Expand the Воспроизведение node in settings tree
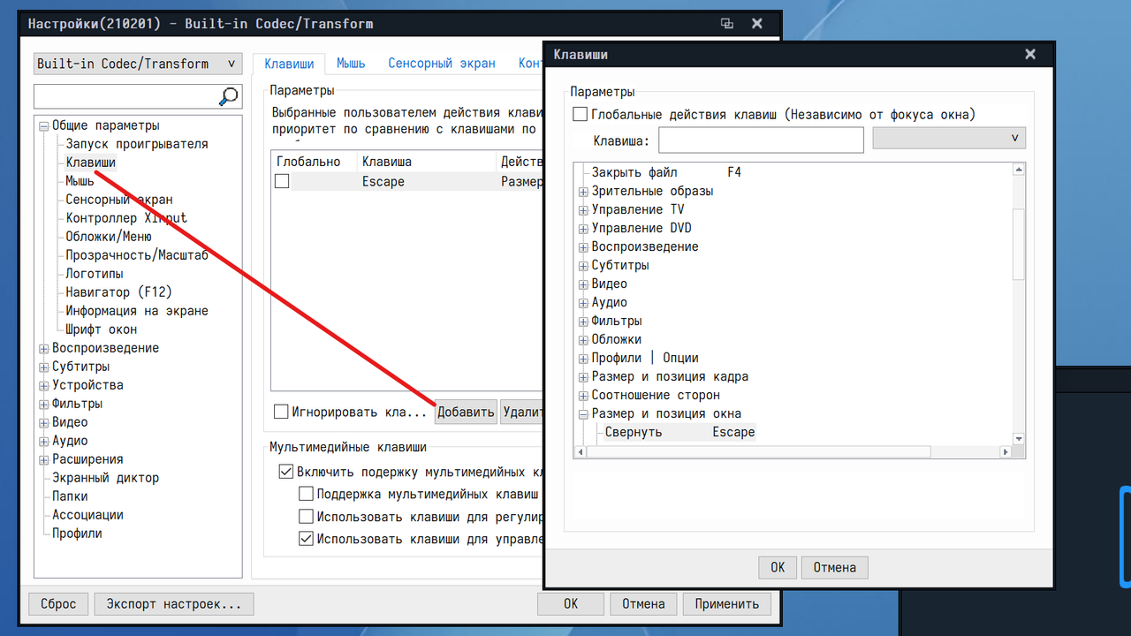The width and height of the screenshot is (1131, 636). pyautogui.click(x=43, y=349)
